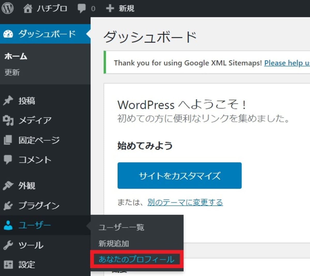The image size is (310, 276).
Task: Open the ダッシュボード sidebar menu
Action: (x=45, y=34)
